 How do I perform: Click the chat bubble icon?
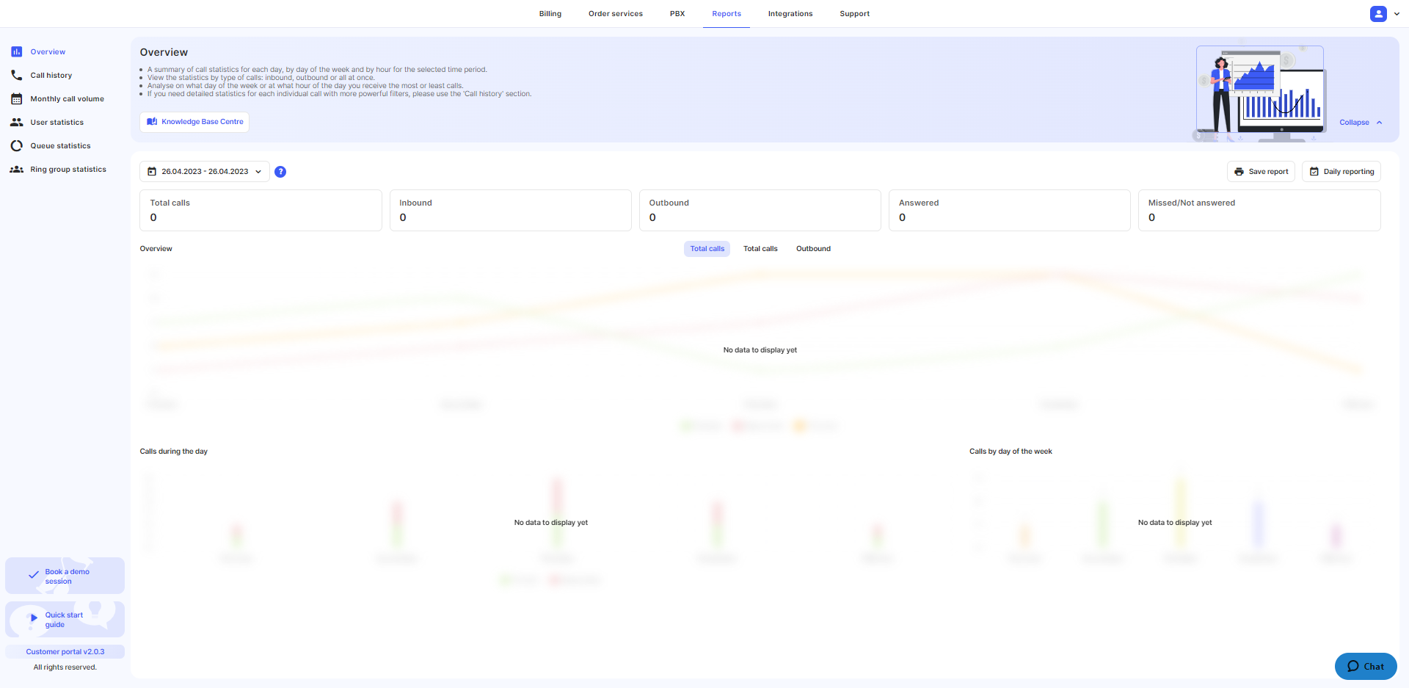[1353, 667]
